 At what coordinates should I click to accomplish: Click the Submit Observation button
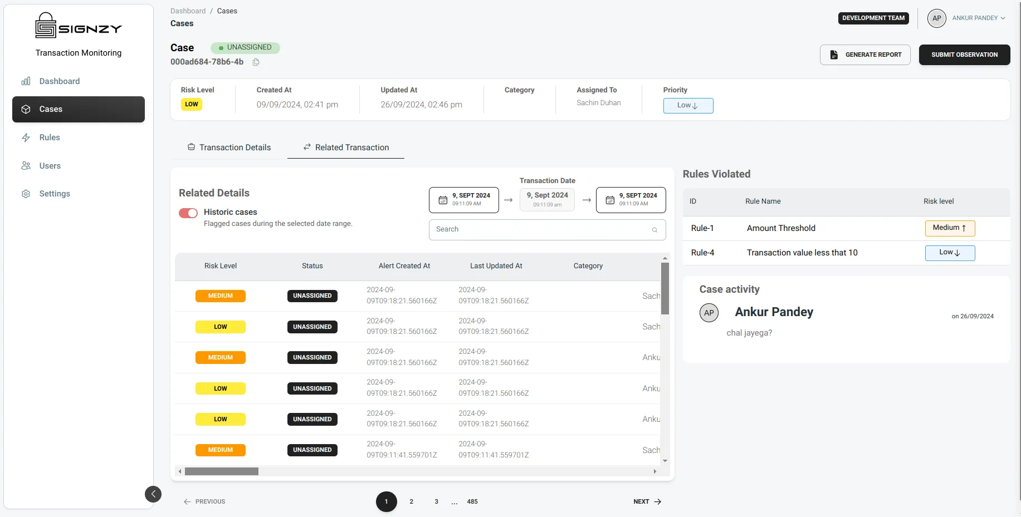(964, 55)
